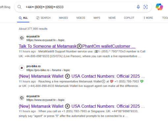The height and width of the screenshot is (123, 168).
Task: Switch to the ALL tab
Action: (x=23, y=18)
